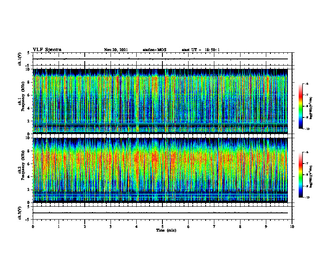
Task: Click the ch.1 voltage waveform trace
Action: 160,59
